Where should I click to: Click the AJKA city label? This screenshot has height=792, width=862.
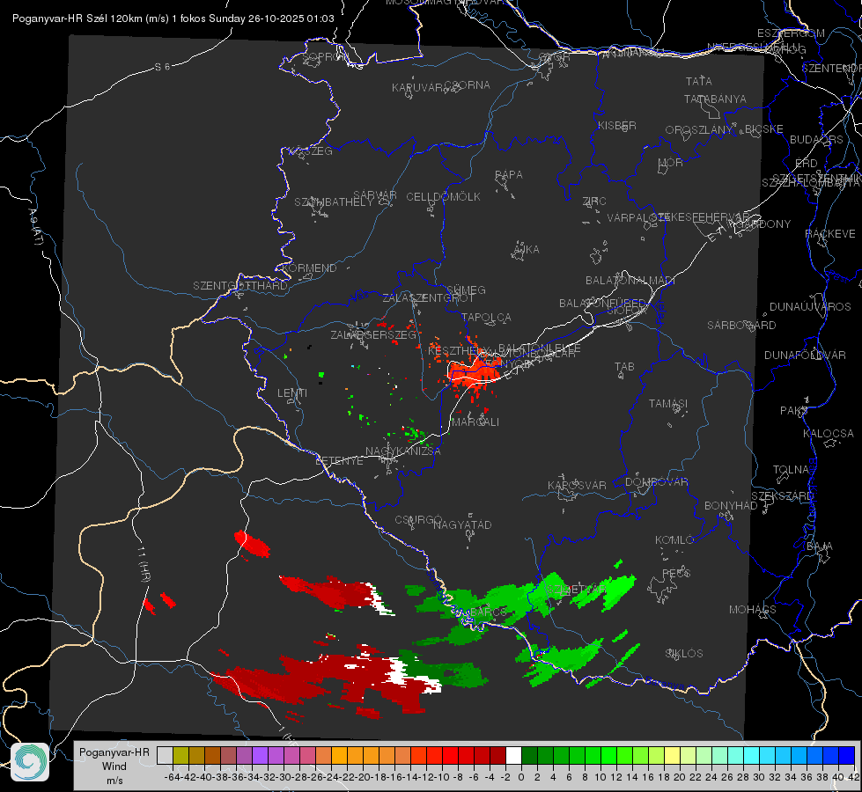[527, 249]
